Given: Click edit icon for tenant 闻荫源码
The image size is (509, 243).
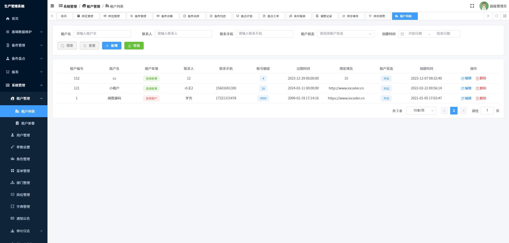Looking at the screenshot, I should (463, 98).
